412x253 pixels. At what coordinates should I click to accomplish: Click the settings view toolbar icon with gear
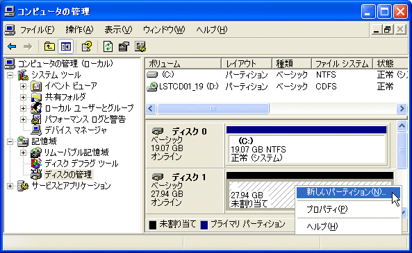tap(140, 46)
